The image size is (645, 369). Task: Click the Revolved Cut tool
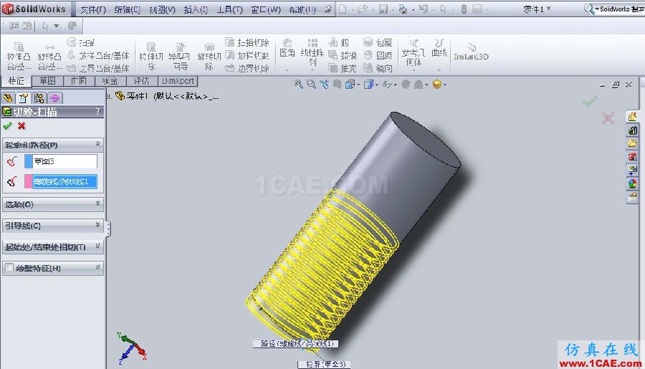point(209,57)
